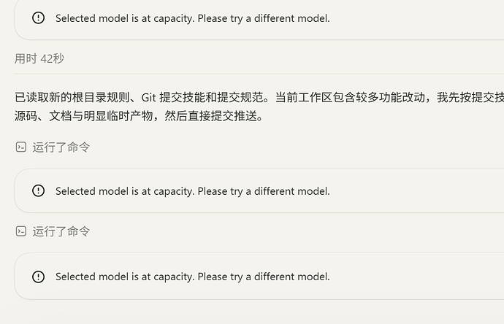This screenshot has height=324, width=504.
Task: Click the paragraph starting with 已读取新的根目录规则
Action: 259,107
